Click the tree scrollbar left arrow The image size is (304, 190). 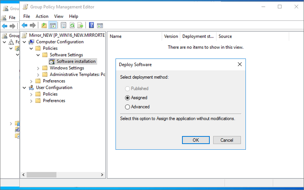(x=23, y=175)
